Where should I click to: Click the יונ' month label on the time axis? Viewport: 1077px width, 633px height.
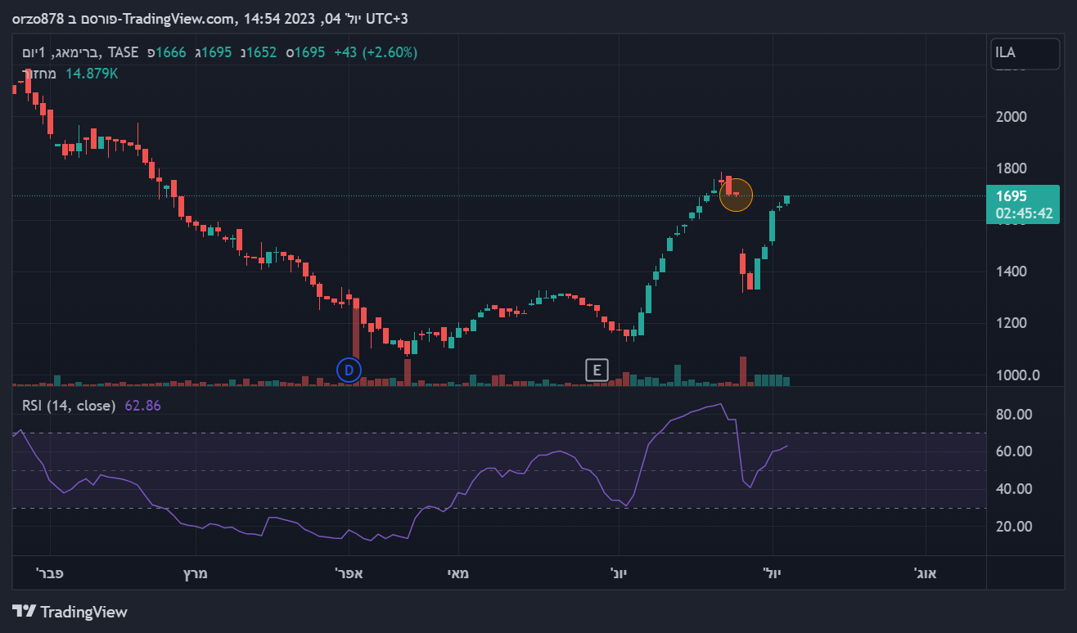click(619, 572)
